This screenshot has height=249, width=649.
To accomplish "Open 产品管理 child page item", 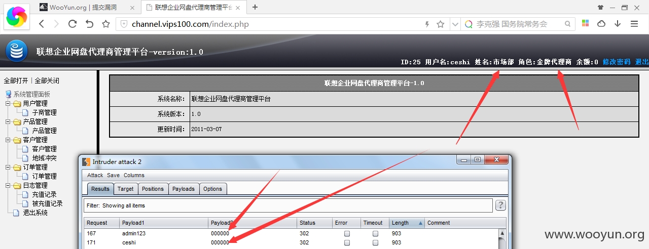I will pos(44,131).
